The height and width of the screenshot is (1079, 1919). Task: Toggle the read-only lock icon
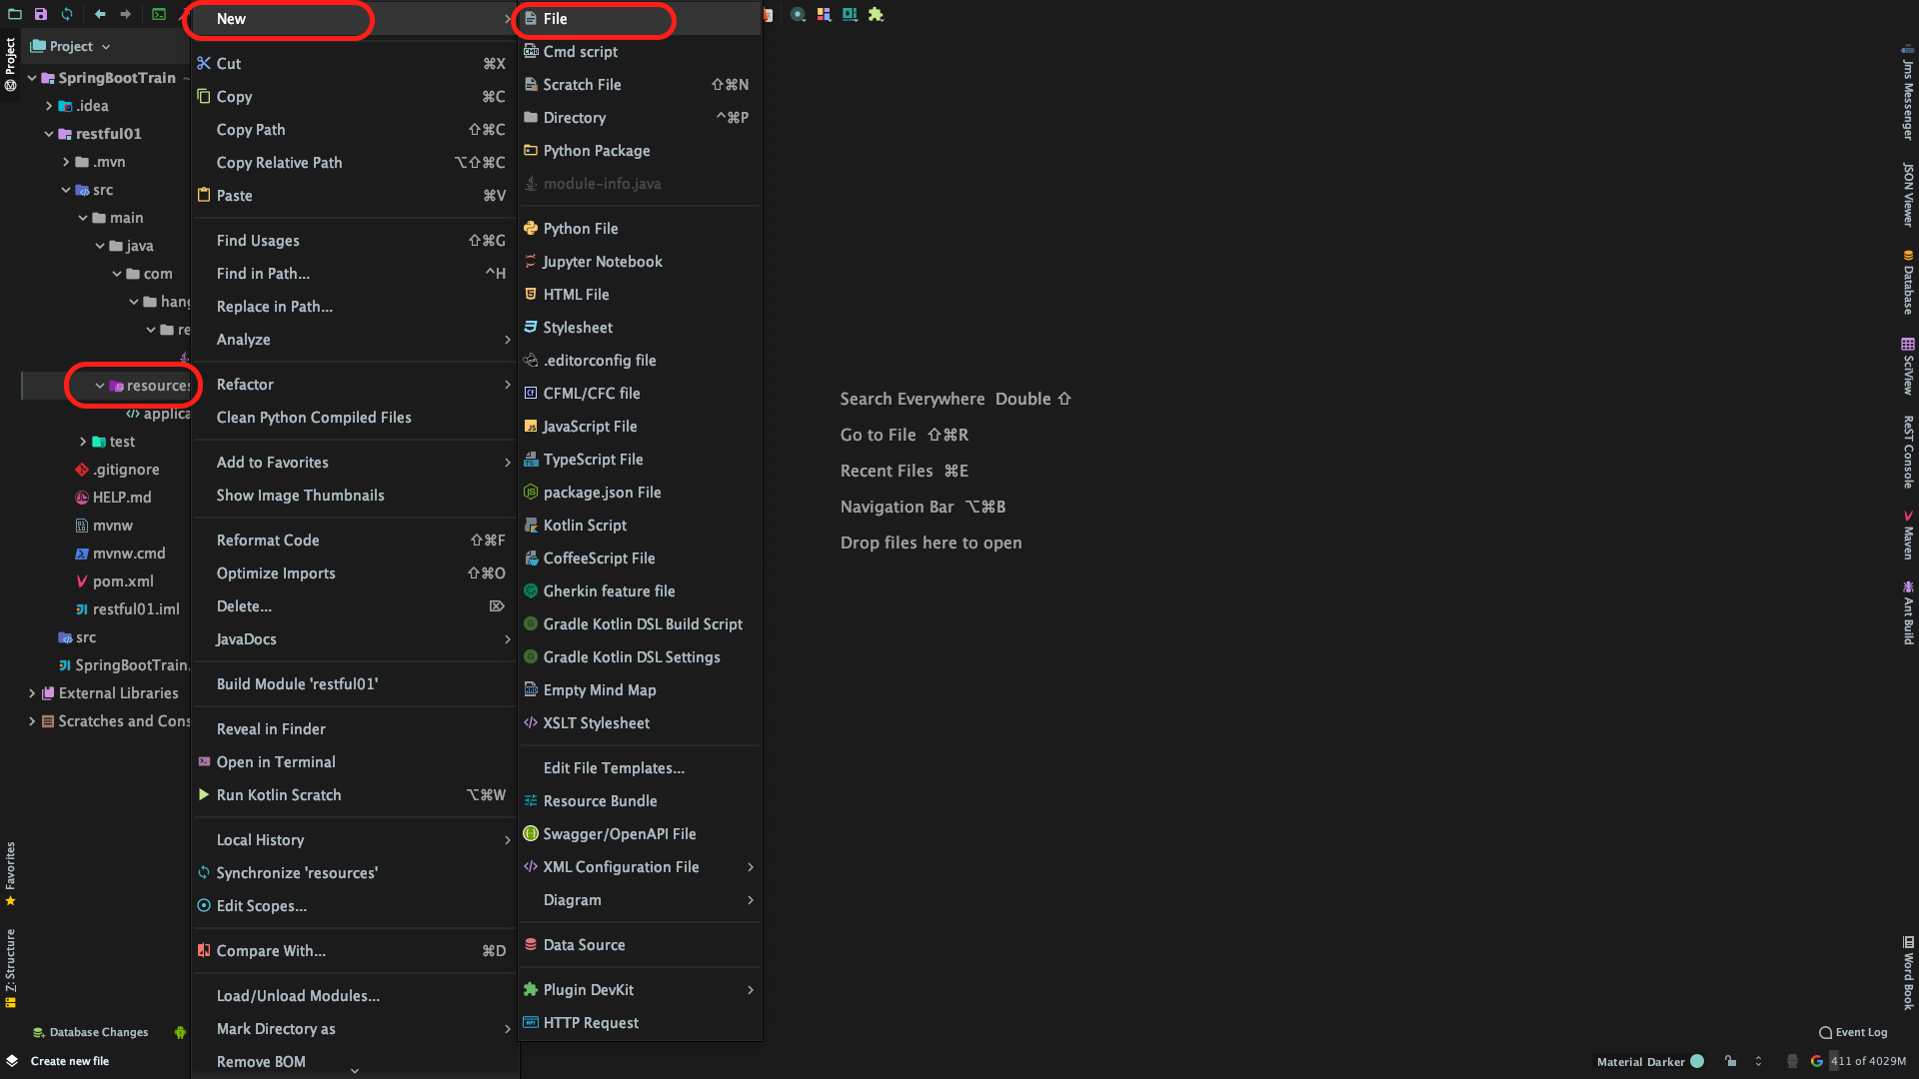click(x=1730, y=1061)
